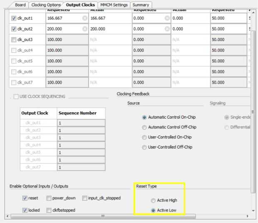The height and width of the screenshot is (223, 258).
Task: Enable the clk_out6 output clock
Action: (x=14, y=72)
